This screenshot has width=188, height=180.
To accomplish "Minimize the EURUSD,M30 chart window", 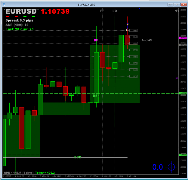I will tap(170, 5).
